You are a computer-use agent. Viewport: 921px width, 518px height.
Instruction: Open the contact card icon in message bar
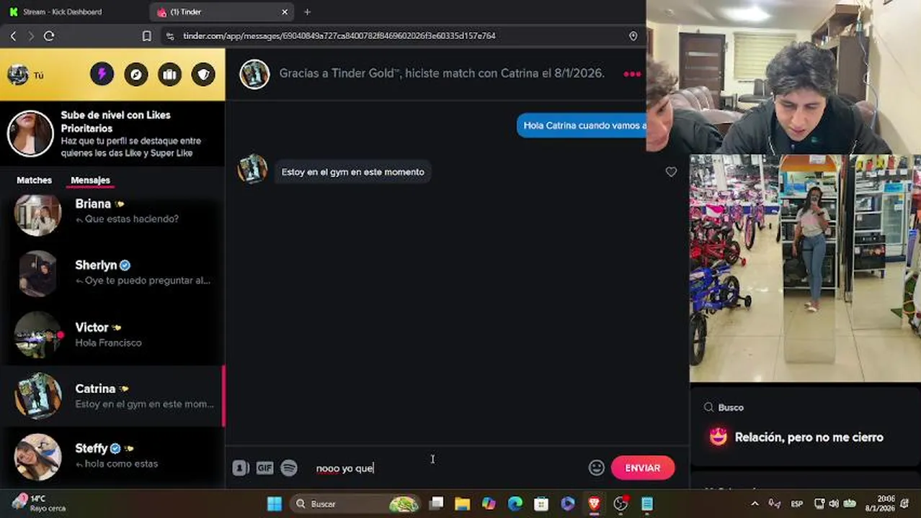[241, 468]
